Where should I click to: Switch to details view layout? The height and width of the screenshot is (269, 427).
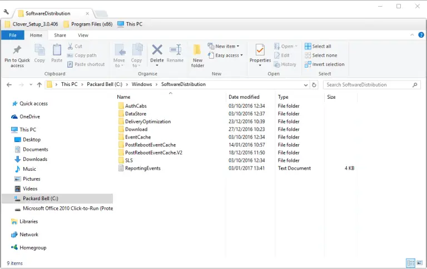point(410,263)
